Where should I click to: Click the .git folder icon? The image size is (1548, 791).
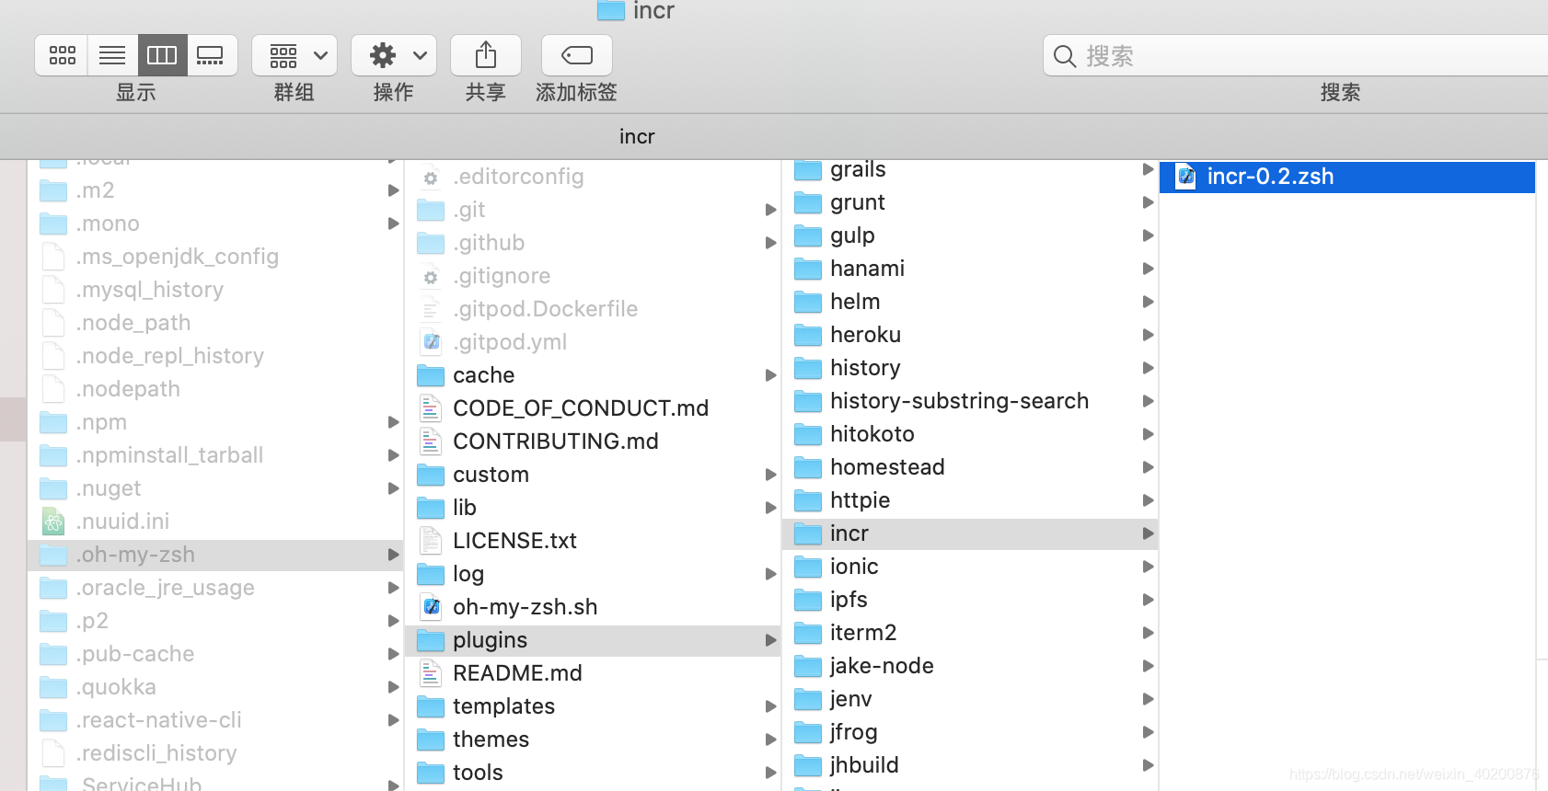pos(431,210)
